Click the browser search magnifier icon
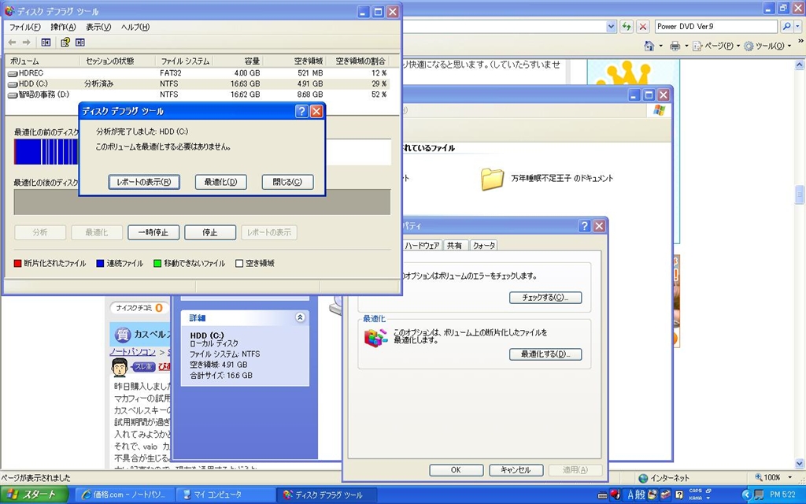 [786, 26]
